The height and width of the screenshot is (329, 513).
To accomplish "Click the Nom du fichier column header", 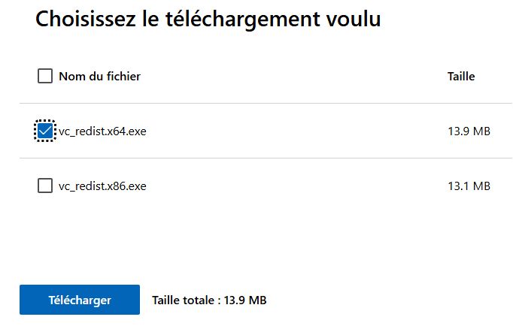I will [x=99, y=76].
